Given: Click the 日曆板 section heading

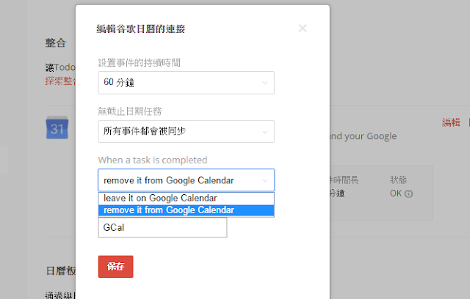Looking at the screenshot, I should pyautogui.click(x=61, y=271).
